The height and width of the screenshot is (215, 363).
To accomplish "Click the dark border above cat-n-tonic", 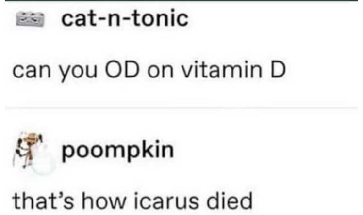I will tap(181, 0).
